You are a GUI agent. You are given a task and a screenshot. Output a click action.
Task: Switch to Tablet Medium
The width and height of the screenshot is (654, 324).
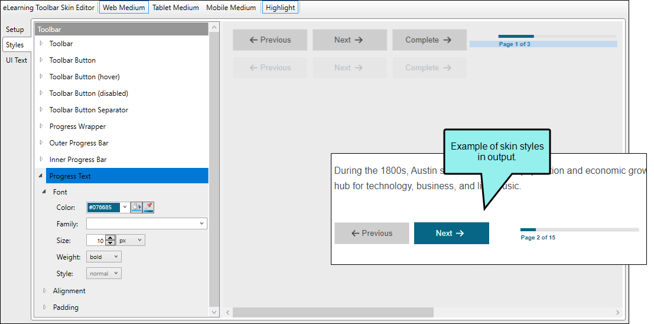pos(175,8)
